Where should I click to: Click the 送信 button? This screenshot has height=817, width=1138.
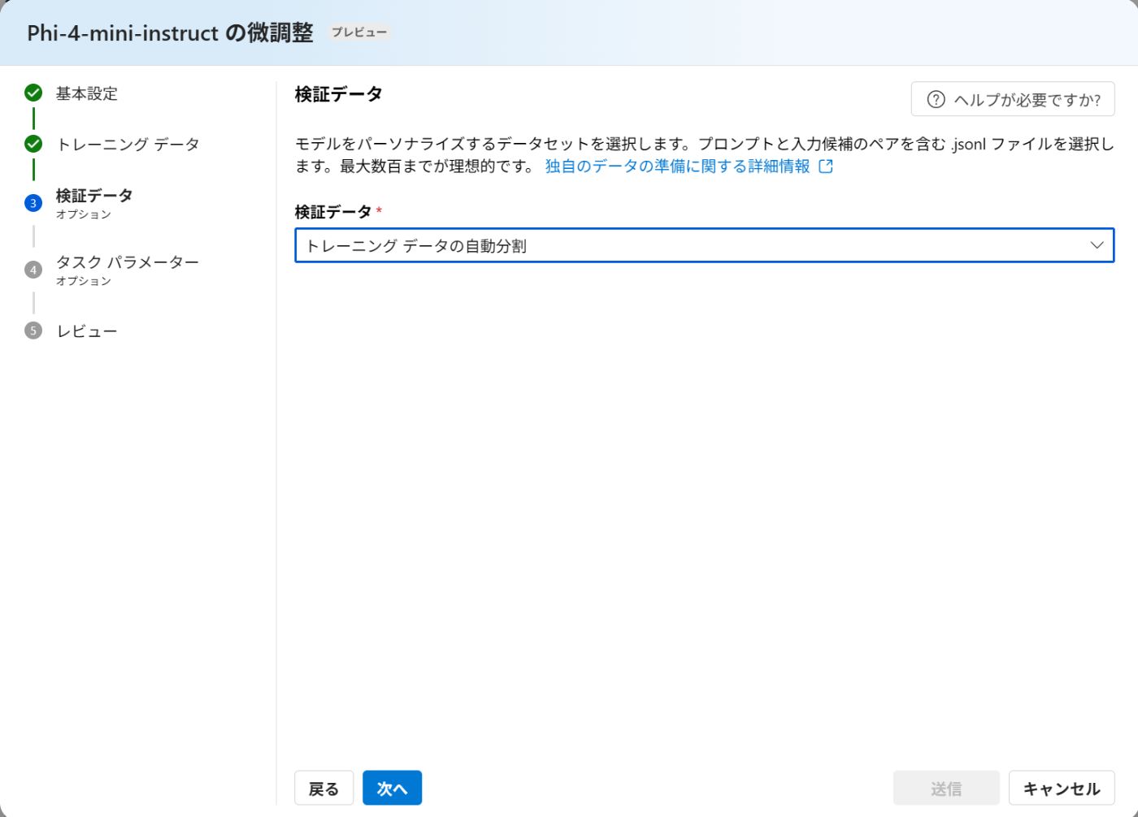tap(946, 788)
